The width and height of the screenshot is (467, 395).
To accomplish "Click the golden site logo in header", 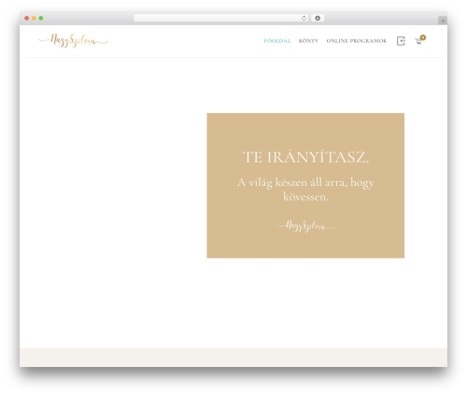I will (x=73, y=41).
